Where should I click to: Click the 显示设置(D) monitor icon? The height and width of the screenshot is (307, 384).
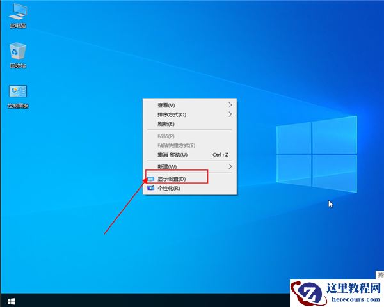tap(150, 179)
